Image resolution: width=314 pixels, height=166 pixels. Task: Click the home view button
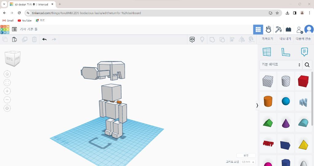point(7,74)
